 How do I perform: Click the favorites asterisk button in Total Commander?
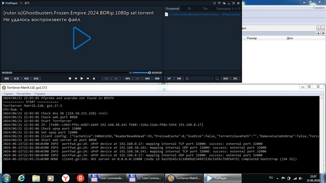pyautogui.click(x=318, y=33)
